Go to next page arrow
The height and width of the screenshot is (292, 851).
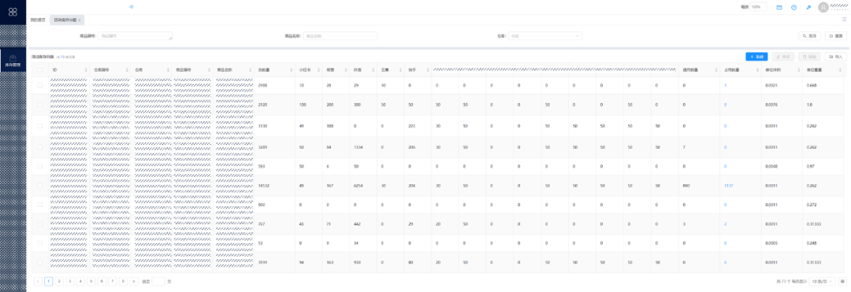coord(134,281)
